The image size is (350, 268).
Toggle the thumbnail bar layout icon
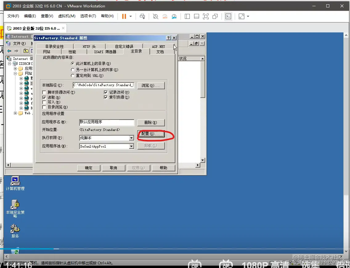pos(197,16)
